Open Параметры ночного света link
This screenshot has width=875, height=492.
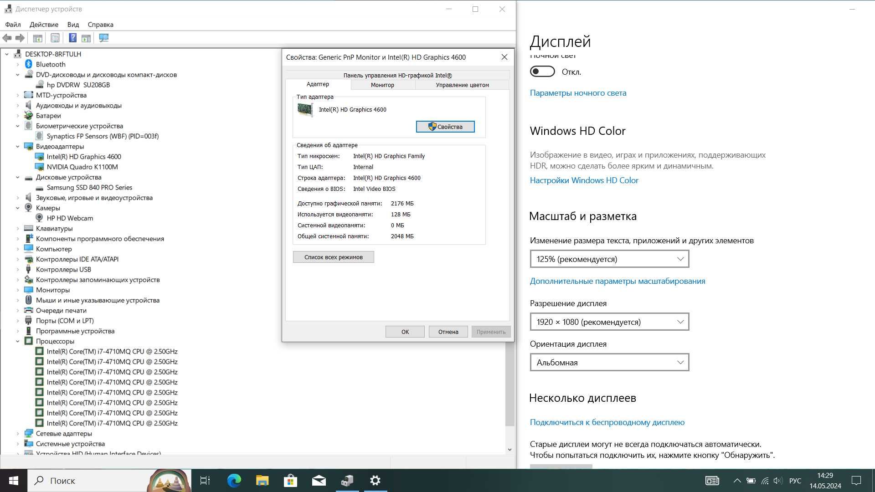[x=578, y=93]
